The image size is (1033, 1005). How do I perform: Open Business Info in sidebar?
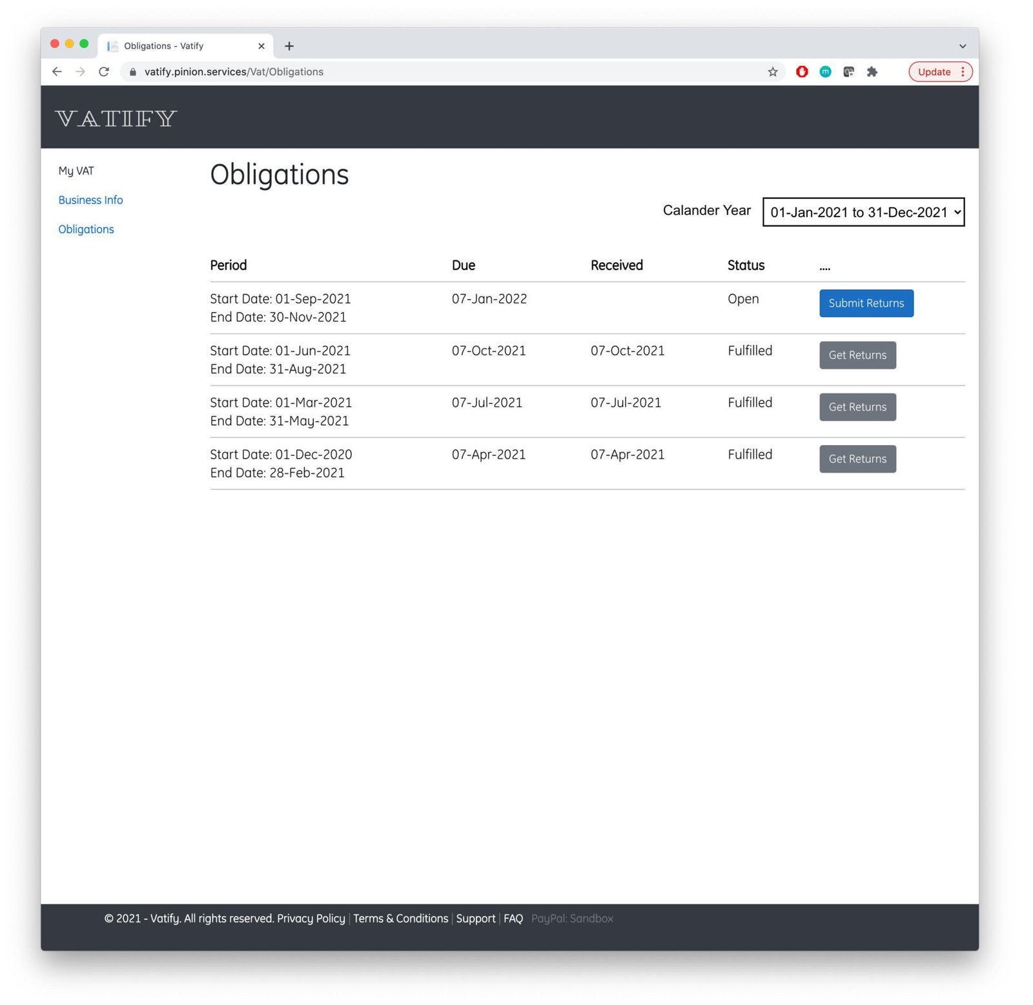point(90,200)
